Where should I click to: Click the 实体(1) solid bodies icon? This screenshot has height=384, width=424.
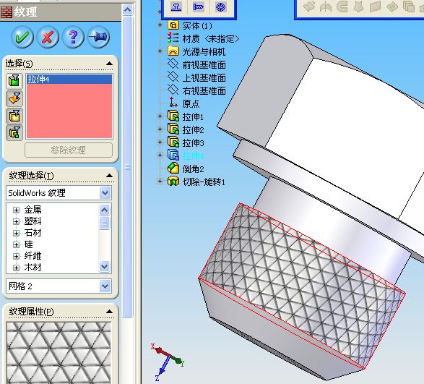(x=173, y=25)
